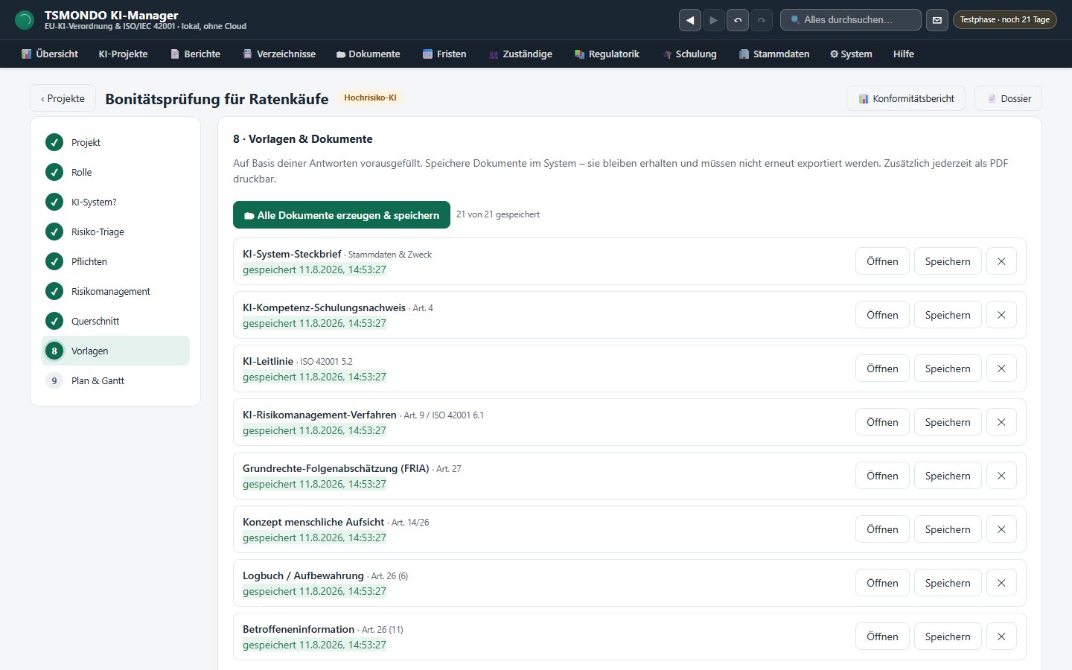The width and height of the screenshot is (1072, 670).
Task: Delete the KI-Leitlinie entry via X icon
Action: 1001,368
